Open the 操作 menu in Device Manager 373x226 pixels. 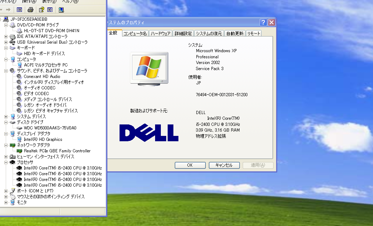tap(29, 1)
